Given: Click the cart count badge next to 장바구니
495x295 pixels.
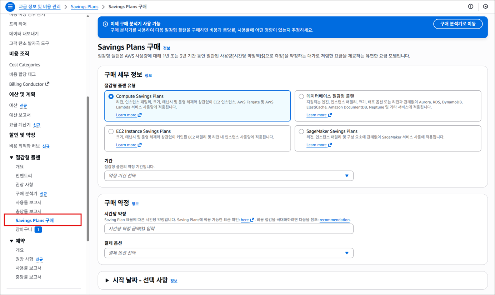Looking at the screenshot, I should pyautogui.click(x=38, y=230).
